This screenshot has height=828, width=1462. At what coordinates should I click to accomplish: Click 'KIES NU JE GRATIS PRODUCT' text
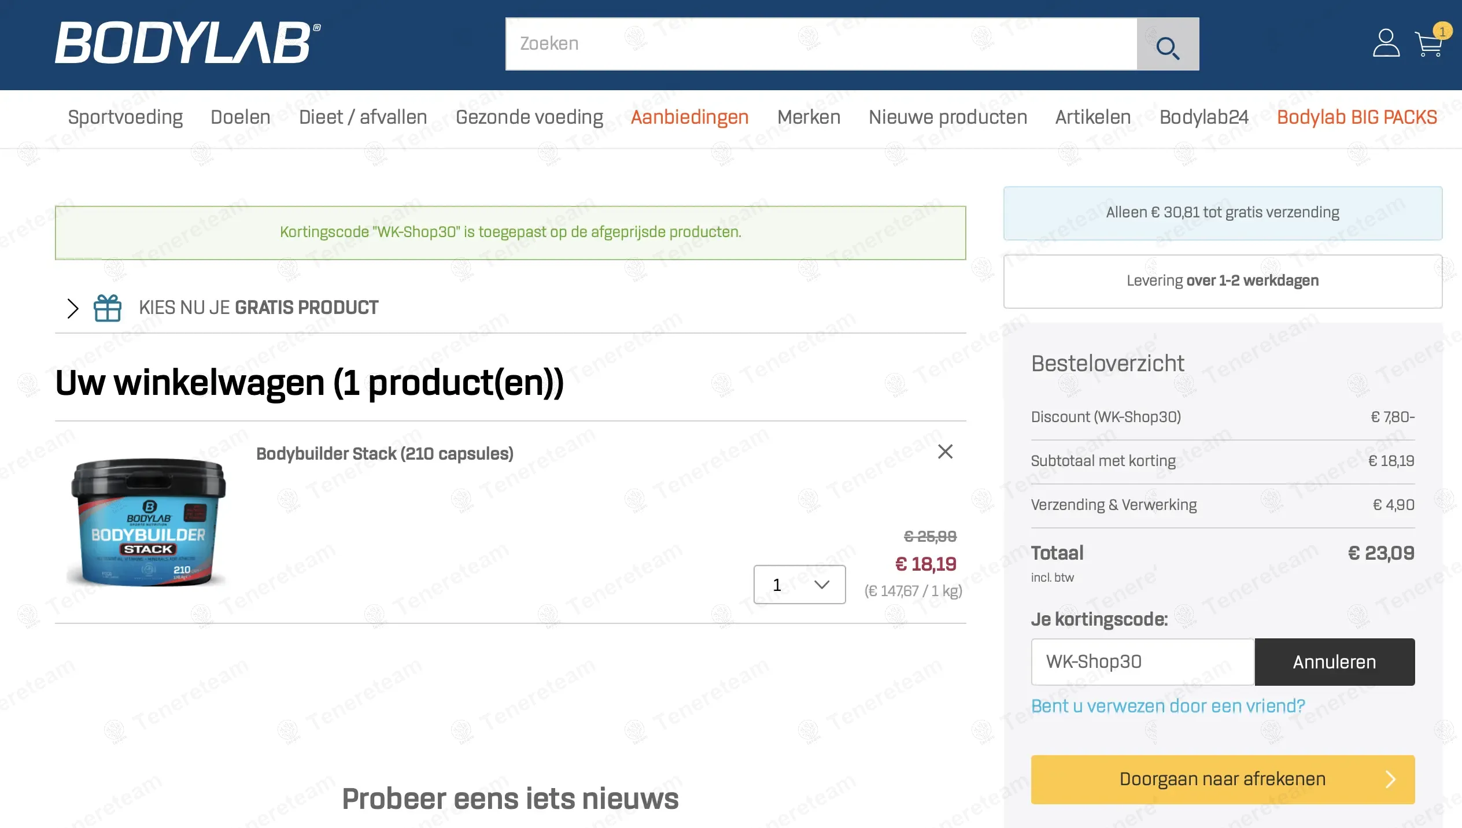pos(259,308)
